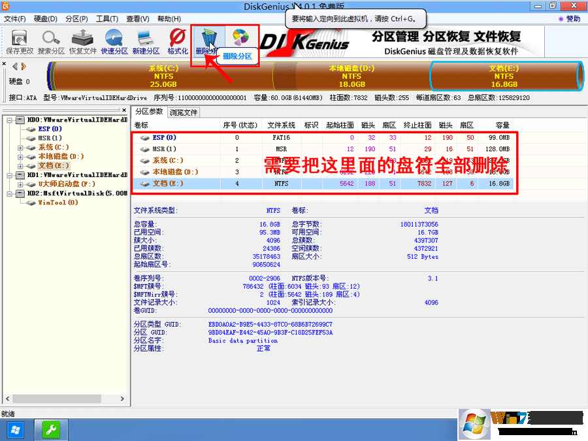
Task: Open the 工具(T) menu
Action: pos(106,19)
